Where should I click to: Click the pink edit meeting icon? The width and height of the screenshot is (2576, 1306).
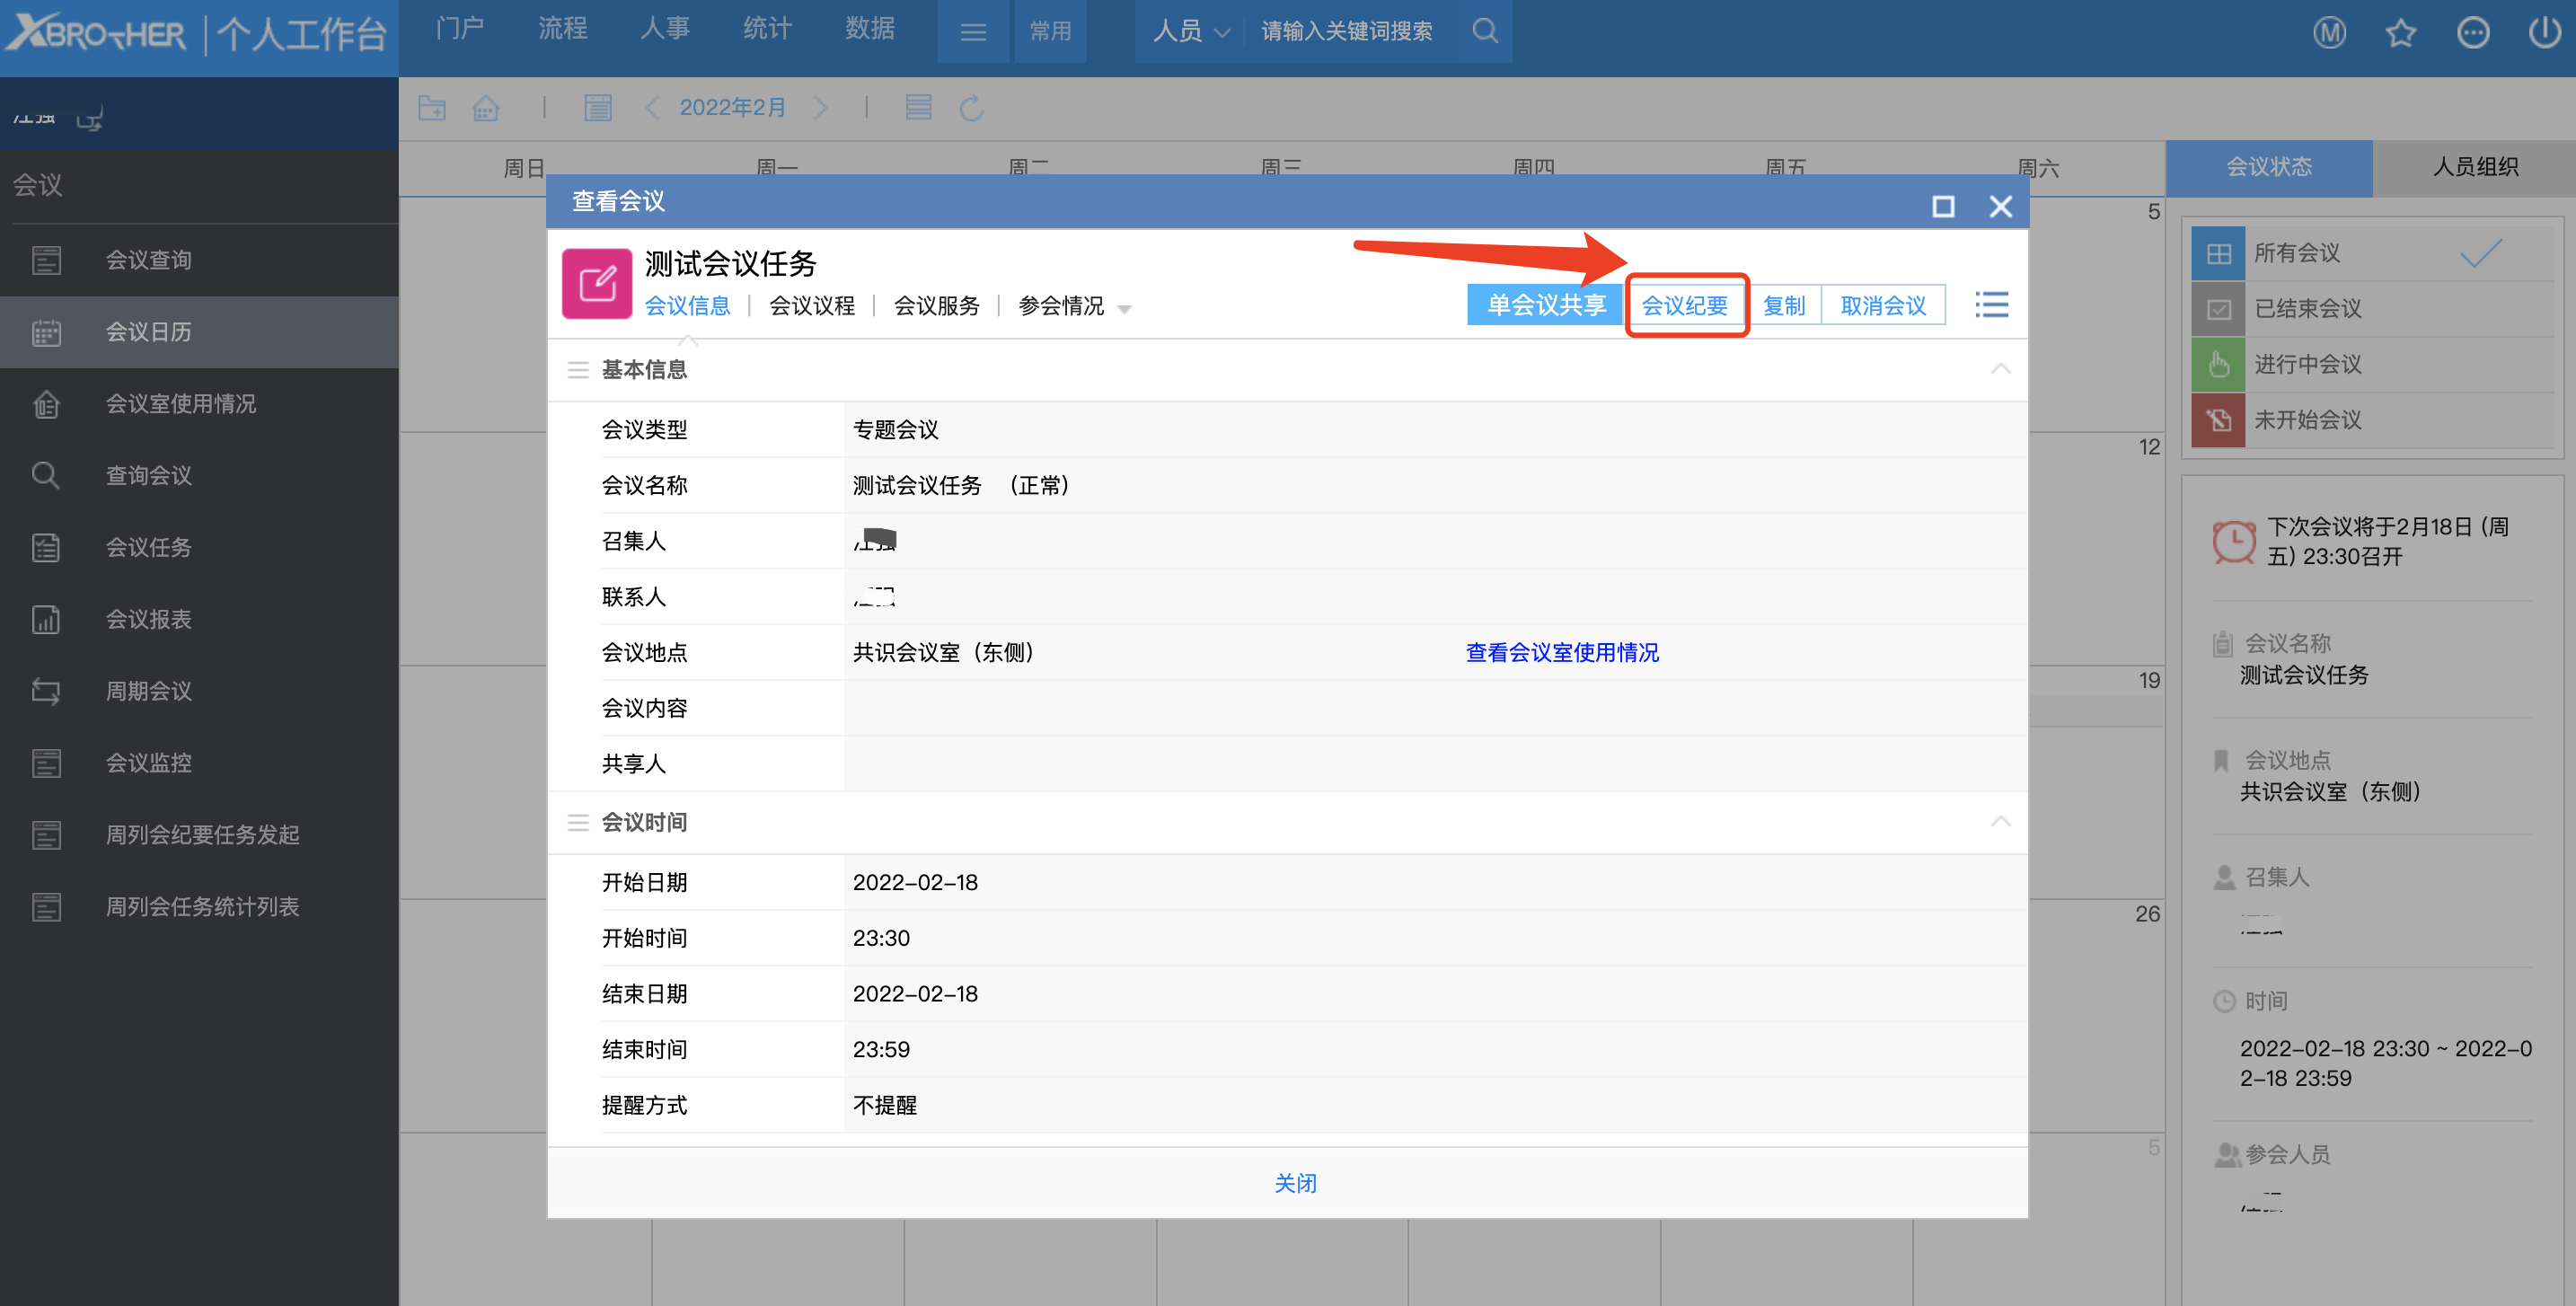pyautogui.click(x=597, y=284)
